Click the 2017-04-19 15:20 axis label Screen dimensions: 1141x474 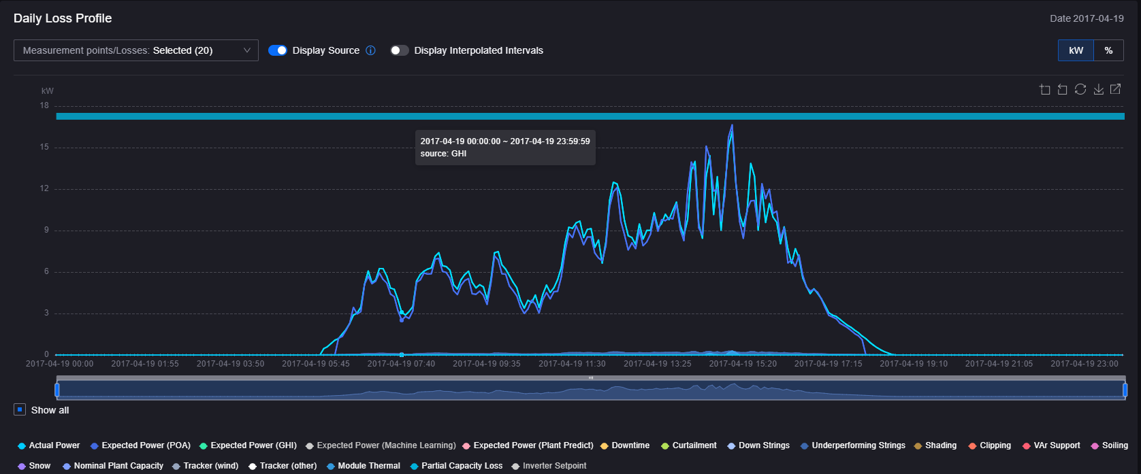click(743, 364)
